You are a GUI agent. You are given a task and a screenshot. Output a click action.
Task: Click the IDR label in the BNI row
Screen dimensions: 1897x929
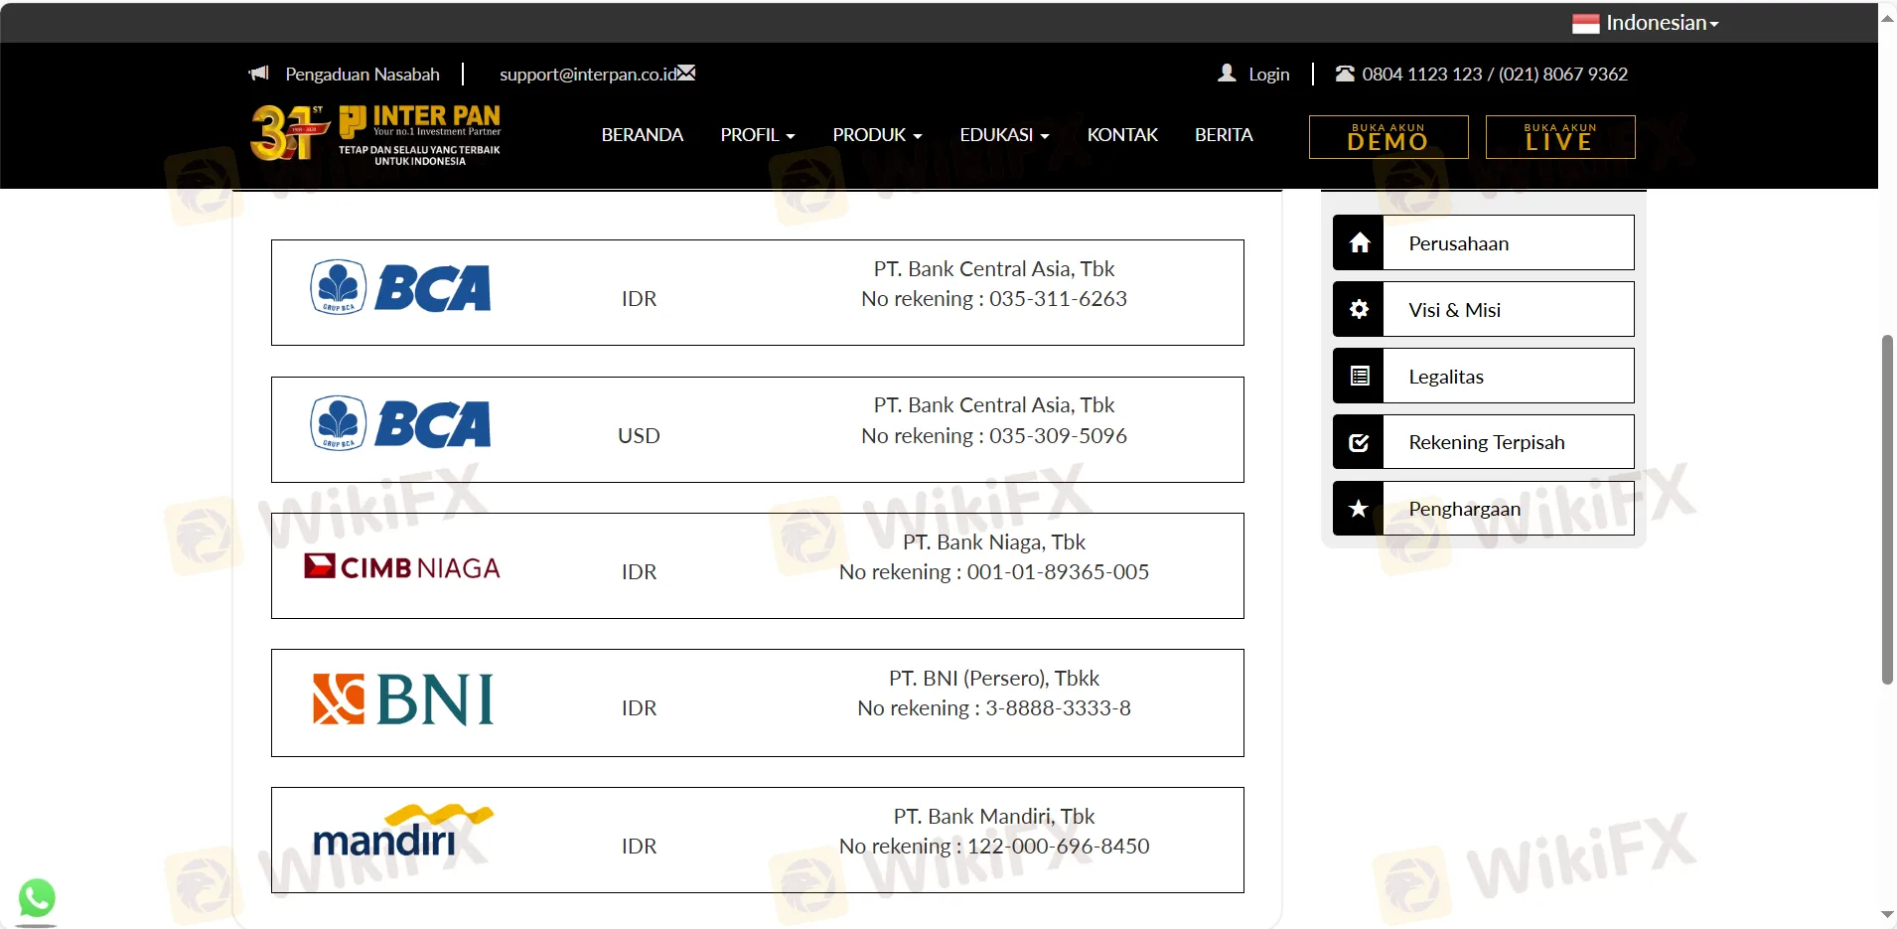[639, 708]
